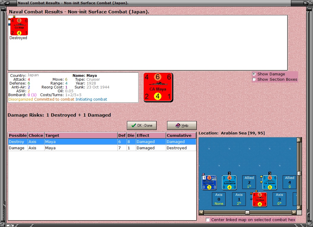This screenshot has height=227, width=313.
Task: Click the Axis 1 section box
Action: coord(239,199)
